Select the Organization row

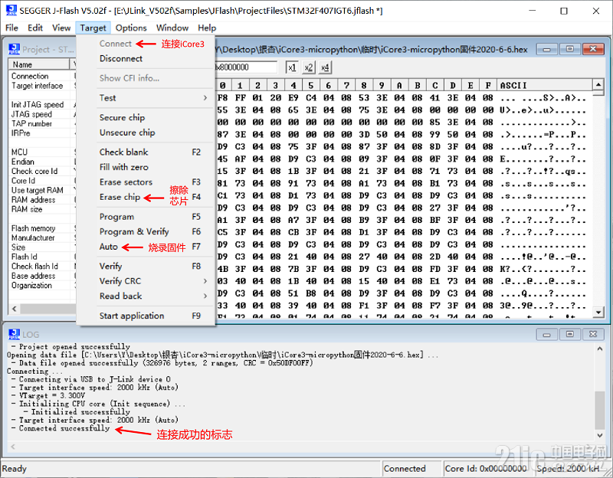click(x=42, y=285)
